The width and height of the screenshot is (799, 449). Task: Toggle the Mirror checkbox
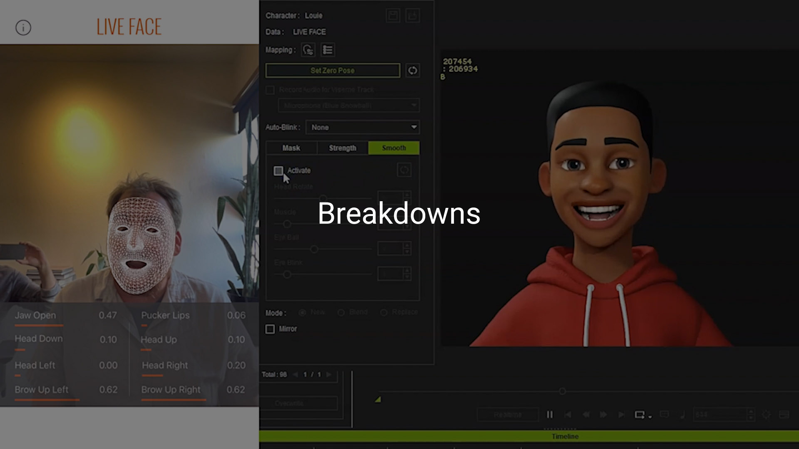(270, 329)
